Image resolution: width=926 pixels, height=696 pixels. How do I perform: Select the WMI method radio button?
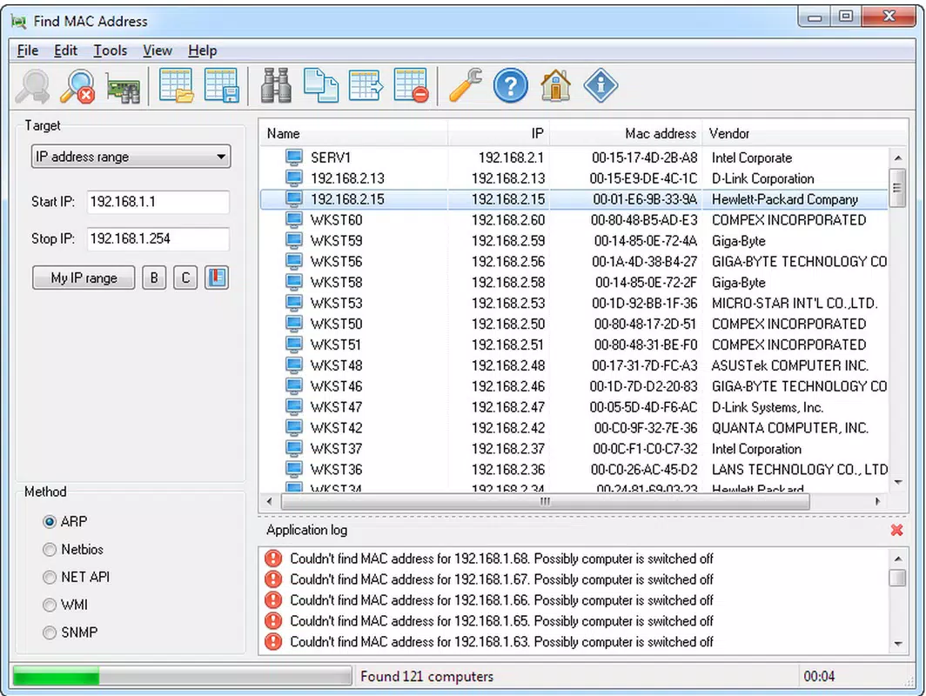tap(50, 606)
